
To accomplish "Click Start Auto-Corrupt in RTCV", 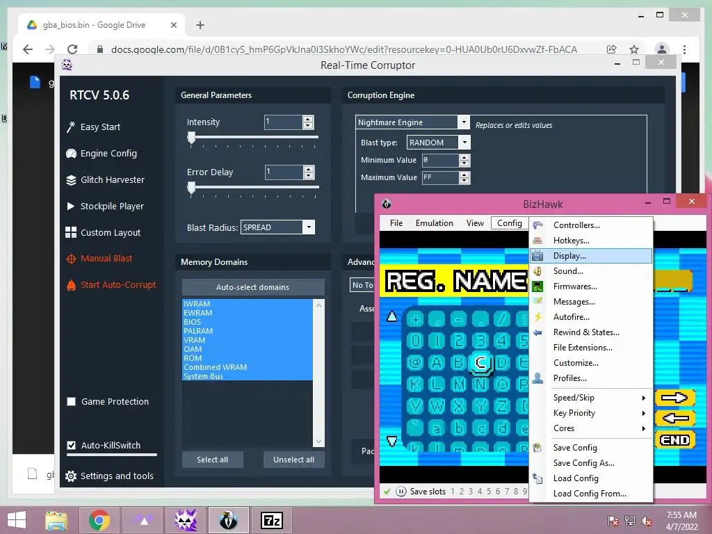I will [x=111, y=284].
